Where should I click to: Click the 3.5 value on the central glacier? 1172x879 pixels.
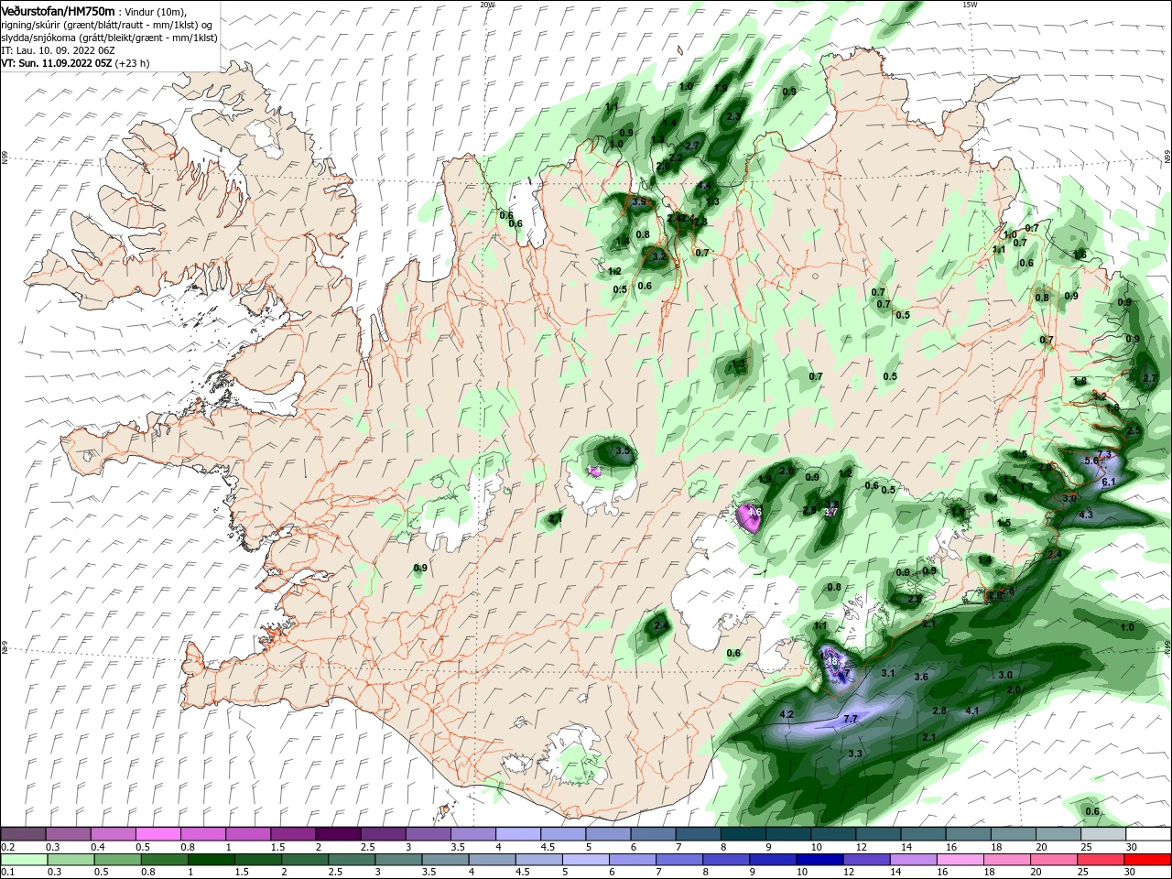pos(624,451)
